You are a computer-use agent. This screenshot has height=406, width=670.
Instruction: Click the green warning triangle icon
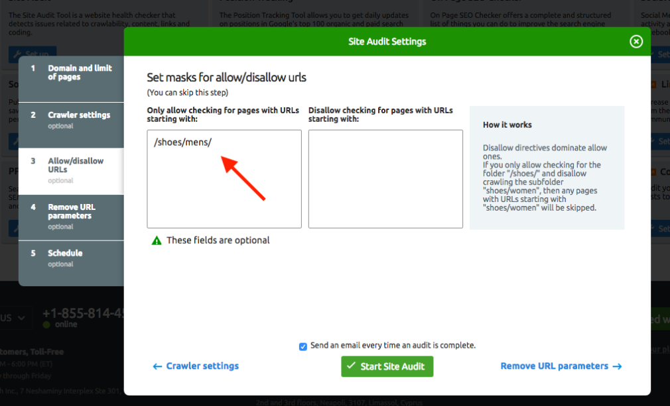click(x=157, y=240)
